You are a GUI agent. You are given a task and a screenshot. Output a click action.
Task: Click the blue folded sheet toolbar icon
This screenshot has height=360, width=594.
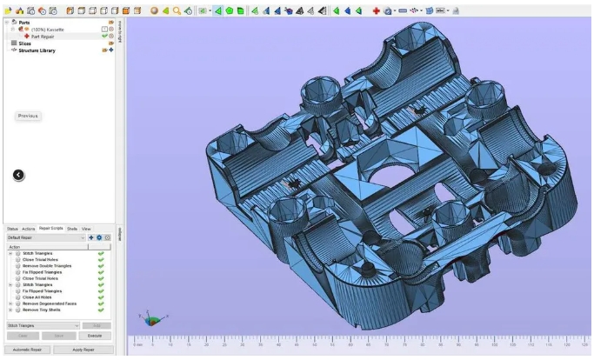(430, 10)
